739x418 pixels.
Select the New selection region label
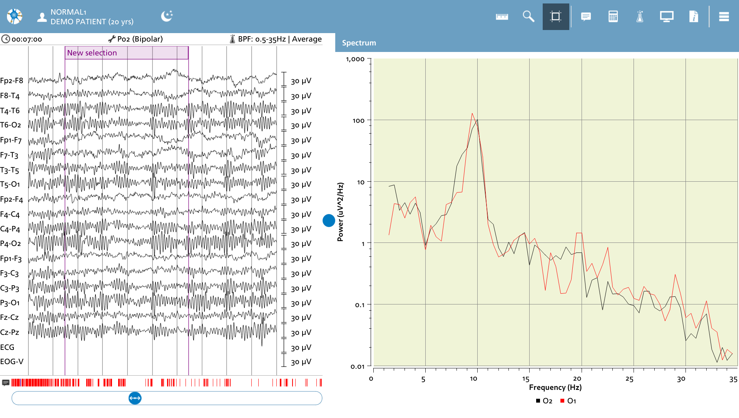pyautogui.click(x=92, y=53)
